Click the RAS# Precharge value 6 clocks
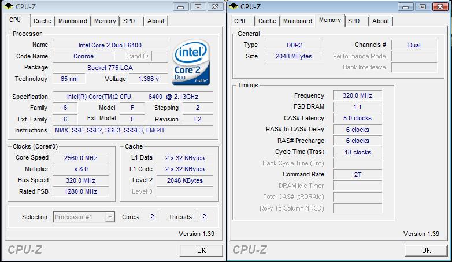 click(x=357, y=141)
